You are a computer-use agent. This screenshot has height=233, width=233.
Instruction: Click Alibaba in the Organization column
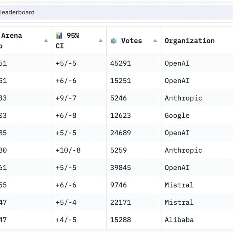pyautogui.click(x=179, y=220)
